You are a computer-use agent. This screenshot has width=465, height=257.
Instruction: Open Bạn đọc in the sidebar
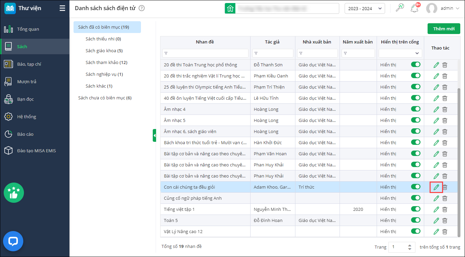pos(35,99)
